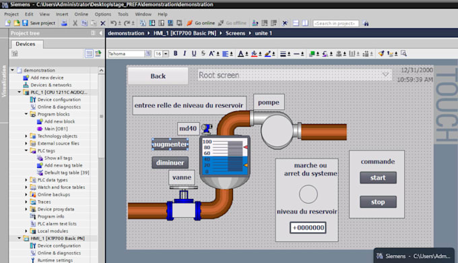Open the Insert menu
458x263 pixels.
pyautogui.click(x=62, y=14)
